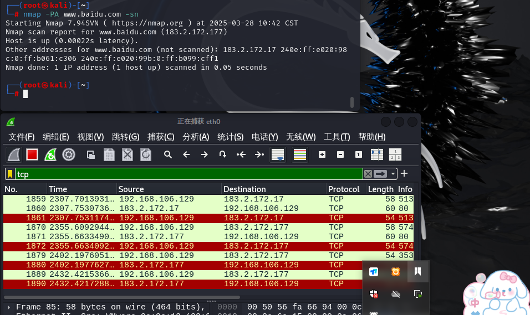530x315 pixels.
Task: Open the 文件(F) menu
Action: 21,137
